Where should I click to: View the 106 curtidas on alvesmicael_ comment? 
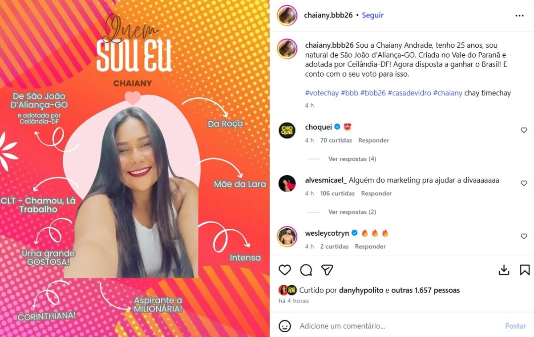(337, 193)
